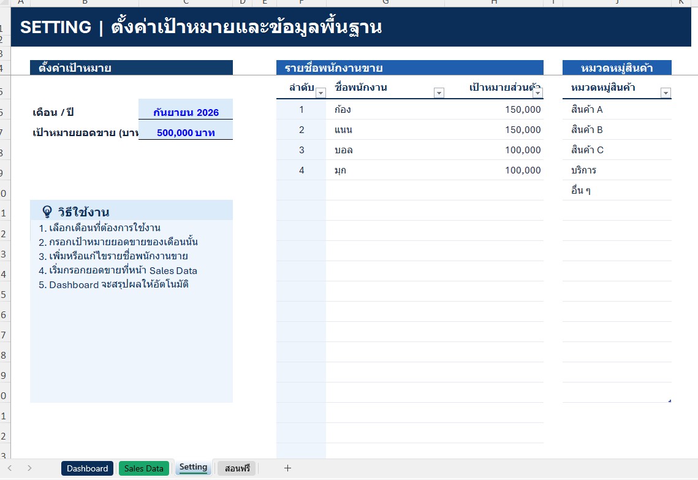Click the เดือน / ปี label
This screenshot has width=698, height=480.
tap(53, 112)
